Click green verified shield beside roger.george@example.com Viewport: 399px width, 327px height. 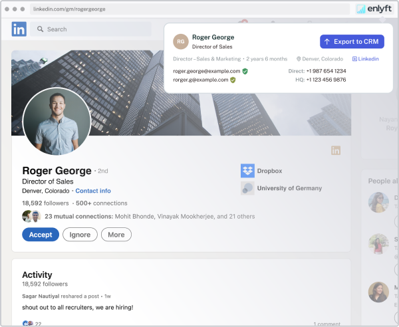tap(245, 71)
